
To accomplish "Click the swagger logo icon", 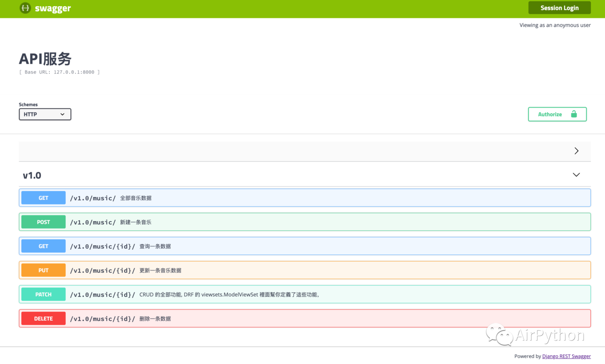I will [25, 8].
